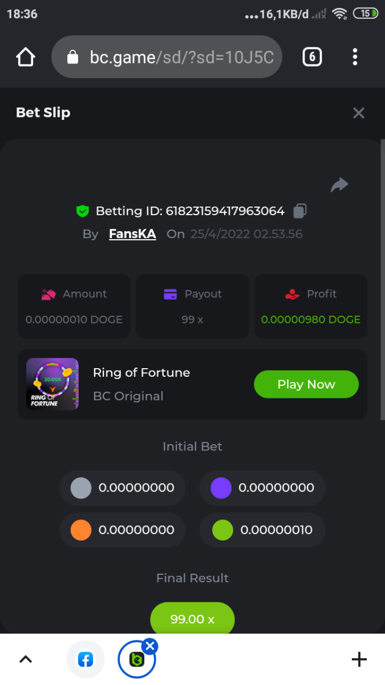
Task: Open the FansKA user profile link
Action: click(x=132, y=234)
